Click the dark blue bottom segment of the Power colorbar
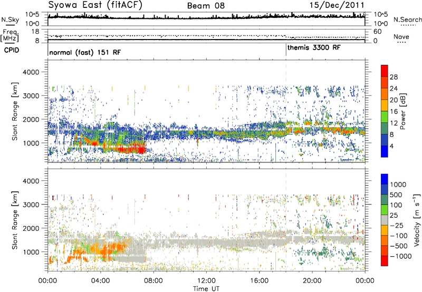422x292 pixels. click(385, 151)
